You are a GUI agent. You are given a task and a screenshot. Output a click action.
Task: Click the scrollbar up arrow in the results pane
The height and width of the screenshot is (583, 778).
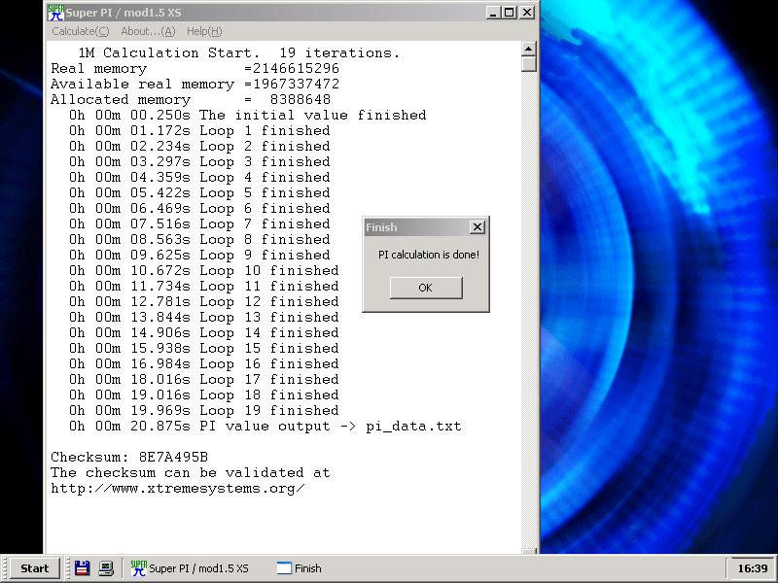click(529, 49)
